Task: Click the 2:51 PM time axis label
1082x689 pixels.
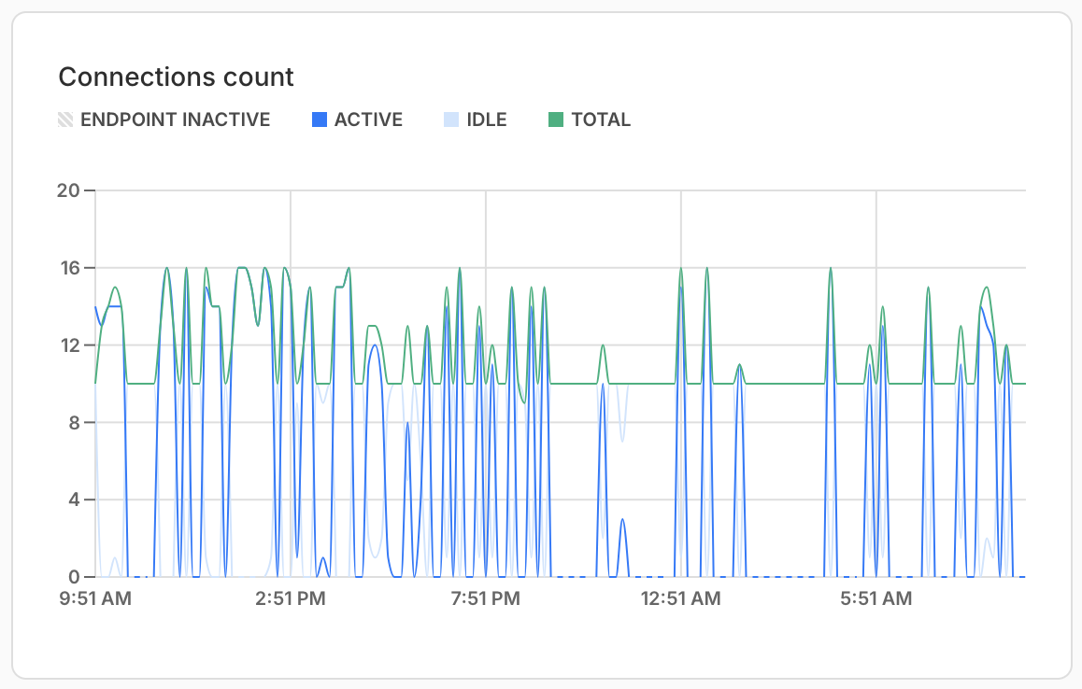Action: 291,598
